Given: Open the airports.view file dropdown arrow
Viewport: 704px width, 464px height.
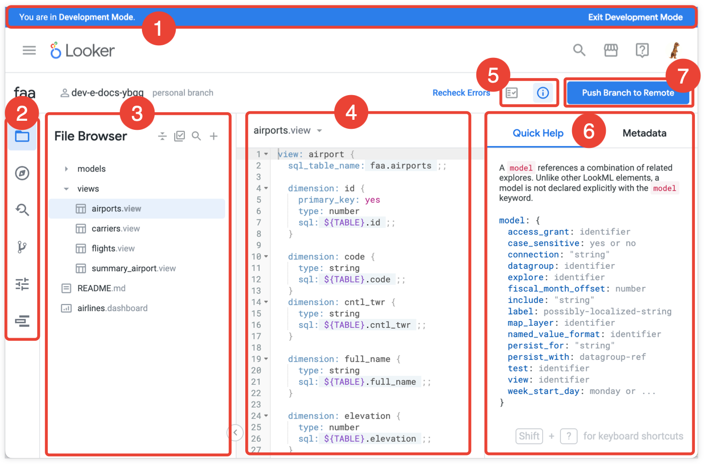Looking at the screenshot, I should tap(319, 131).
